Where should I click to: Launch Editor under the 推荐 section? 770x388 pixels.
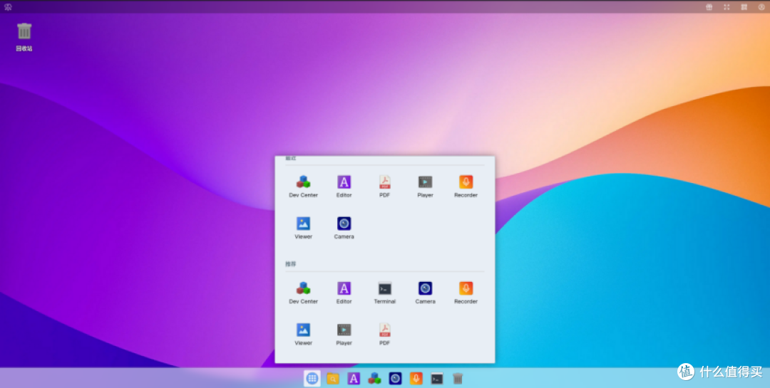[344, 293]
